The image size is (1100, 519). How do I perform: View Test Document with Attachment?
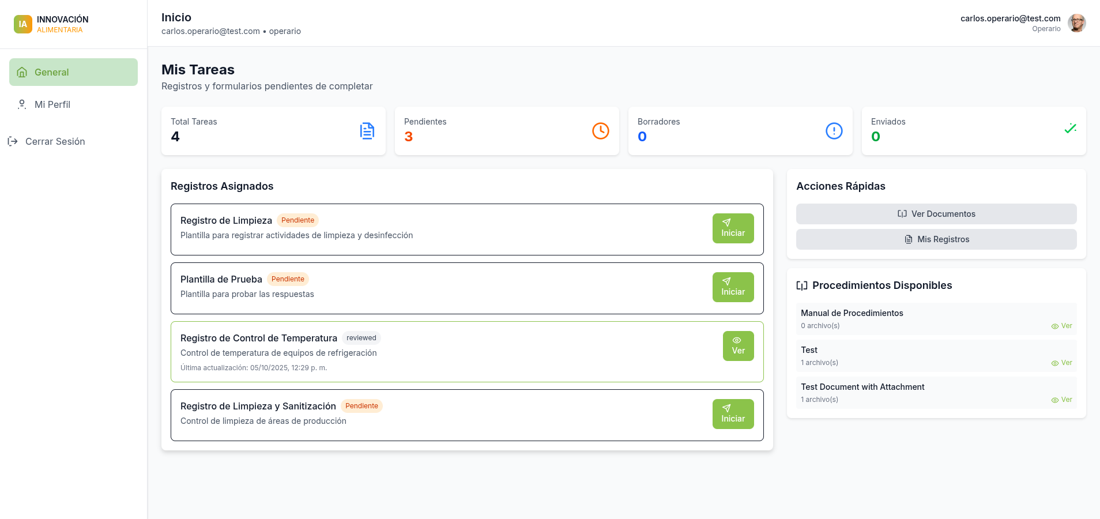pos(1061,400)
